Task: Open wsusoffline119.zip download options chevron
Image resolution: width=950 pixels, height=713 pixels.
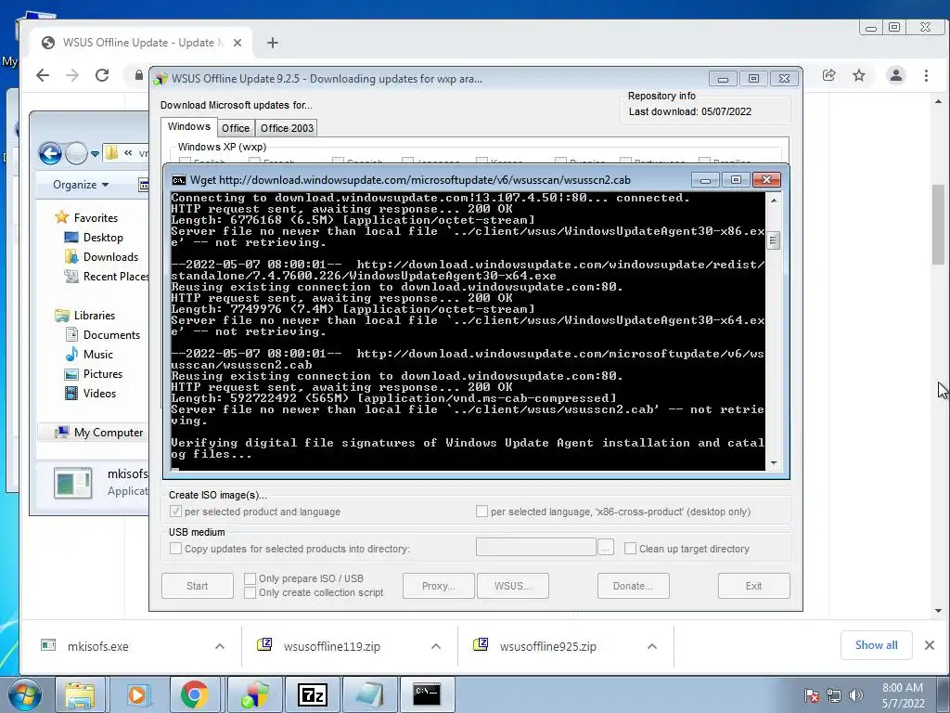Action: click(x=436, y=646)
